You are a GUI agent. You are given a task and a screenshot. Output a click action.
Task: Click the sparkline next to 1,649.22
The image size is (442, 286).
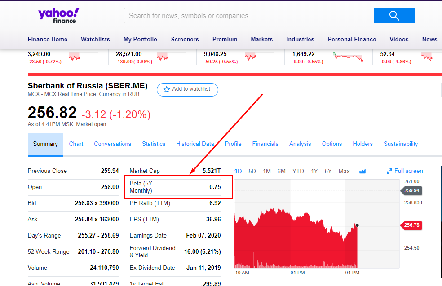pyautogui.click(x=348, y=57)
